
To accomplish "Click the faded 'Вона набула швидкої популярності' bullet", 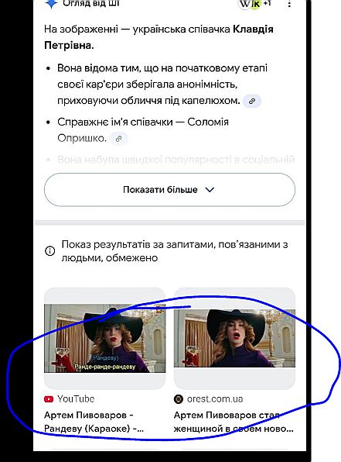I will (x=176, y=160).
